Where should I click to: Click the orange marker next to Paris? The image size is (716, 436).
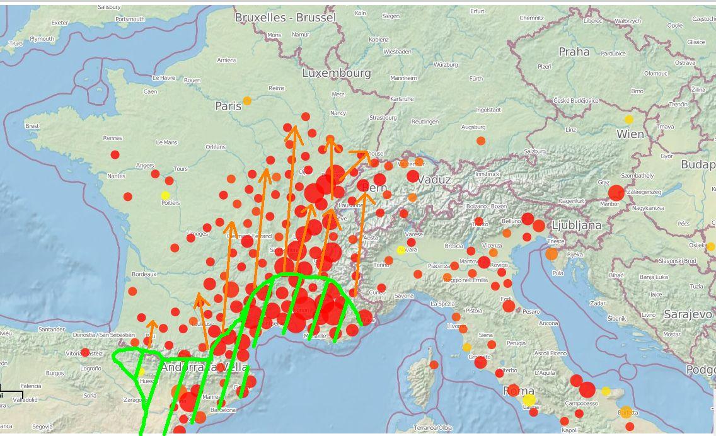pyautogui.click(x=247, y=101)
